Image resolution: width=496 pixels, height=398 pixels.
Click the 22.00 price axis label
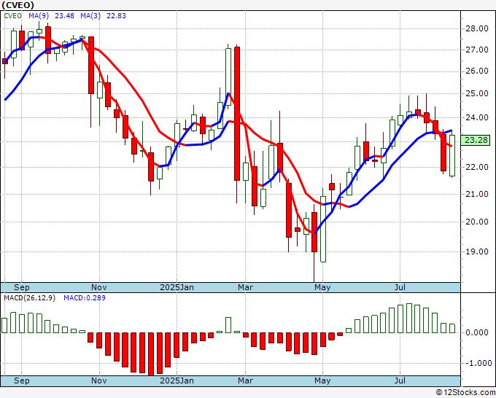point(477,167)
